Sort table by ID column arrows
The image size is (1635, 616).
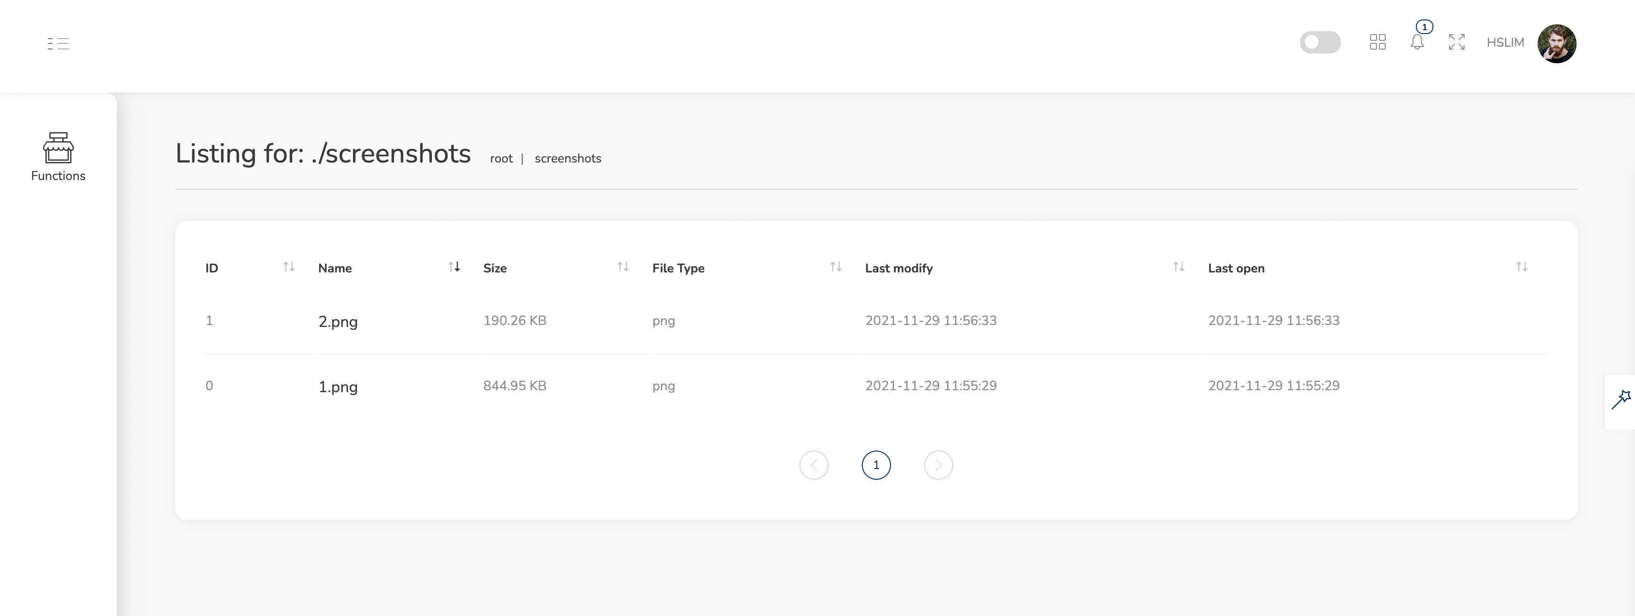tap(289, 267)
